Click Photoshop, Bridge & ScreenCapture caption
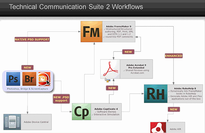The image size is (205, 133). tap(28, 89)
